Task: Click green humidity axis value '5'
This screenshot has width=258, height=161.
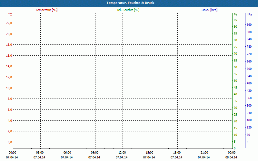Action: click(x=235, y=142)
